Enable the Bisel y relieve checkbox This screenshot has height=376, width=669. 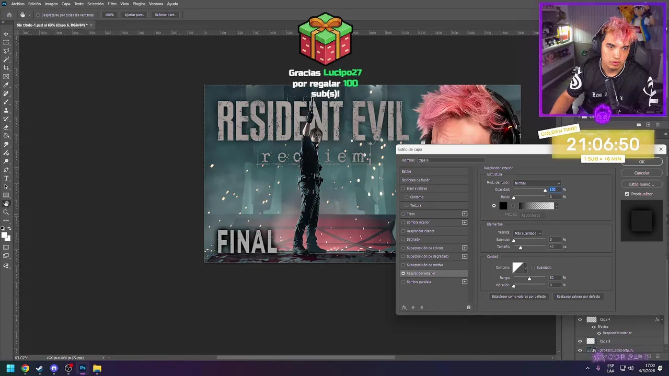point(403,189)
